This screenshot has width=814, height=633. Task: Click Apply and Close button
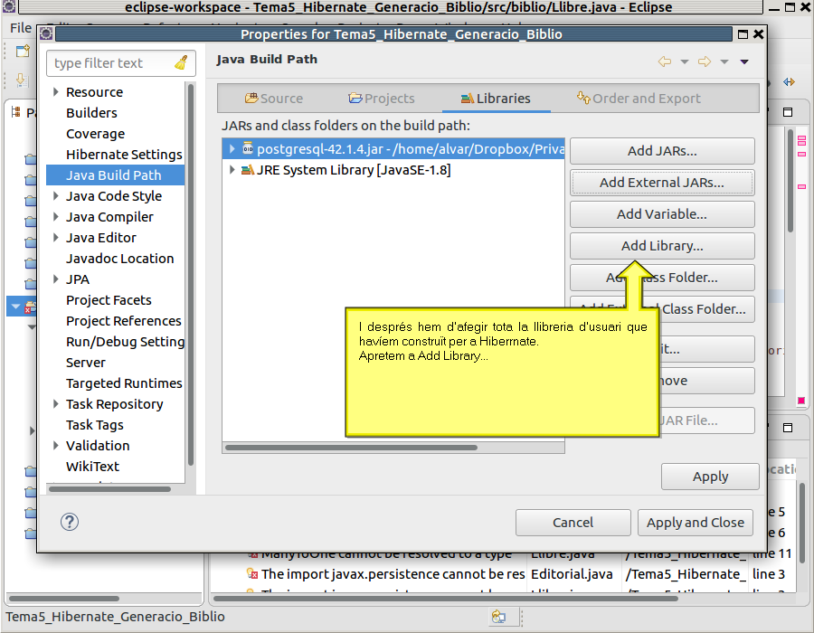(696, 523)
